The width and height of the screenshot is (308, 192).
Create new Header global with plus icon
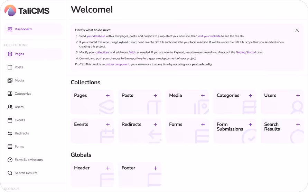(108, 168)
